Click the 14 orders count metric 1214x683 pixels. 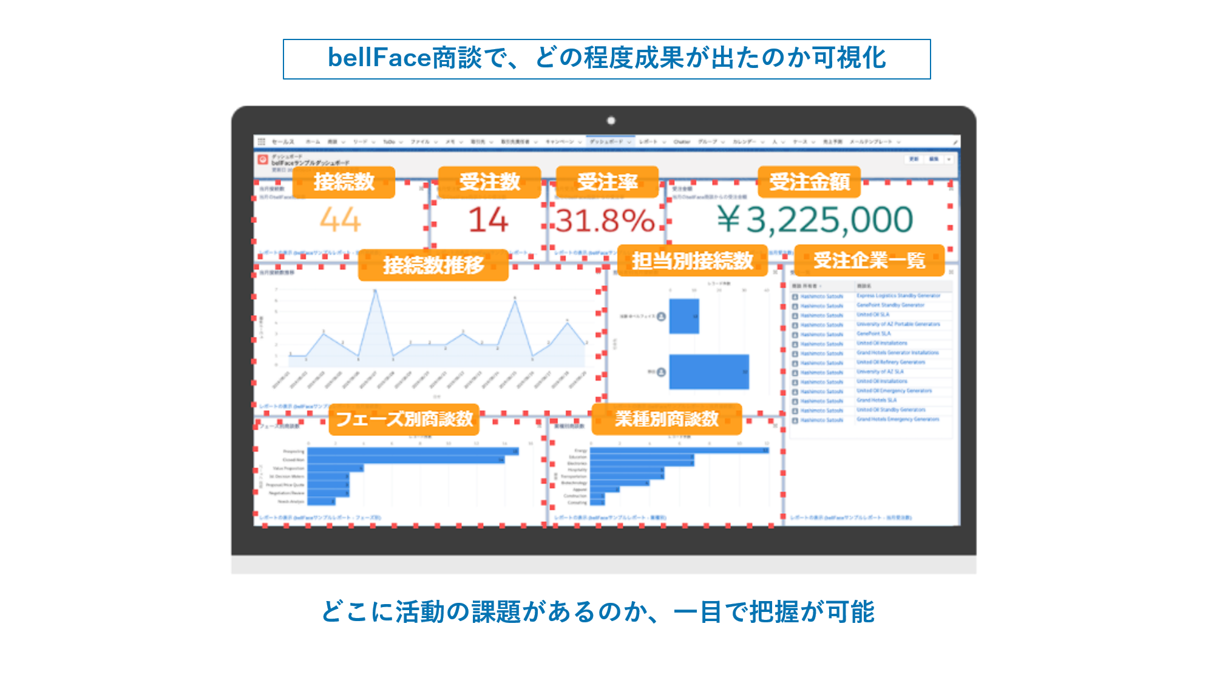pos(488,220)
